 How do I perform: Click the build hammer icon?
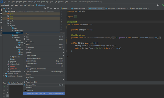tap(163, 5)
